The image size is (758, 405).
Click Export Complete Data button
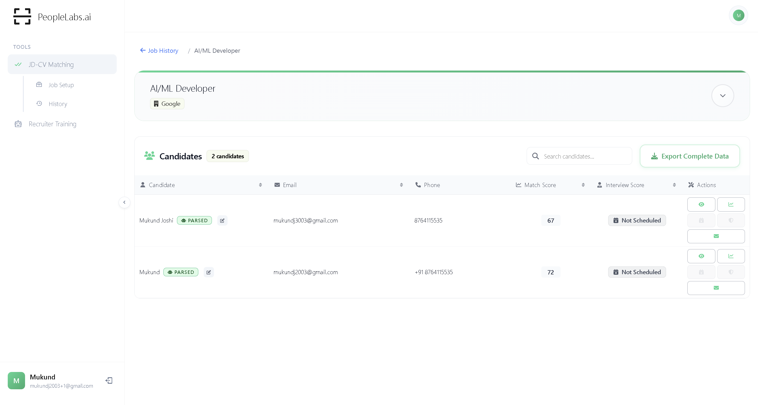(690, 156)
